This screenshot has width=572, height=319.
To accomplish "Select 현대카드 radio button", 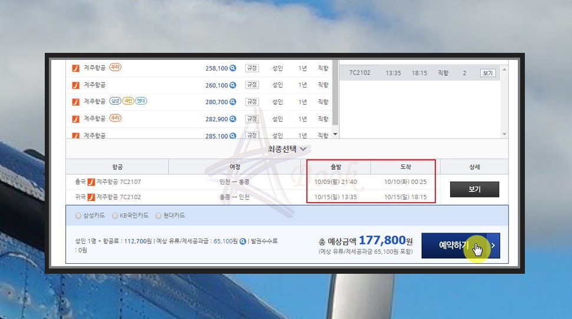I will (158, 216).
